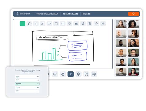The width and height of the screenshot is (146, 111).
Task: Toggle the raise hand button
Action: (63, 74)
